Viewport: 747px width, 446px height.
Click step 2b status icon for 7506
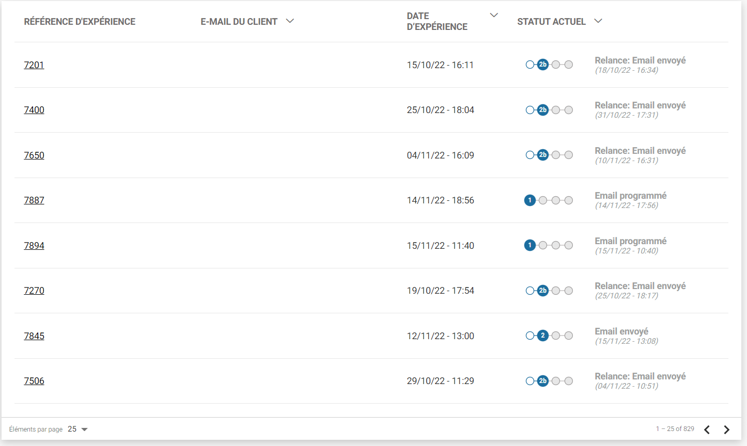[542, 381]
